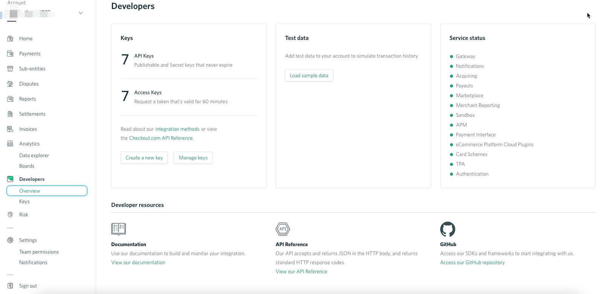
Task: Click the Home icon in sidebar
Action: tap(10, 38)
